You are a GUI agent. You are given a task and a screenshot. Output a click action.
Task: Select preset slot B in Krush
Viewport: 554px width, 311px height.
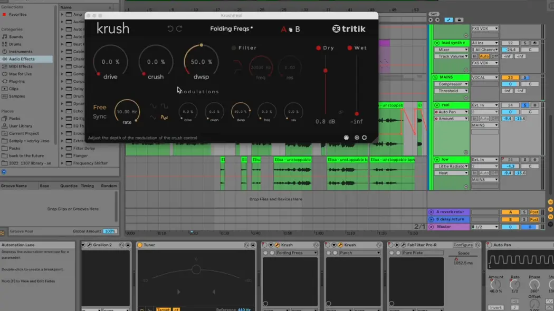click(298, 30)
